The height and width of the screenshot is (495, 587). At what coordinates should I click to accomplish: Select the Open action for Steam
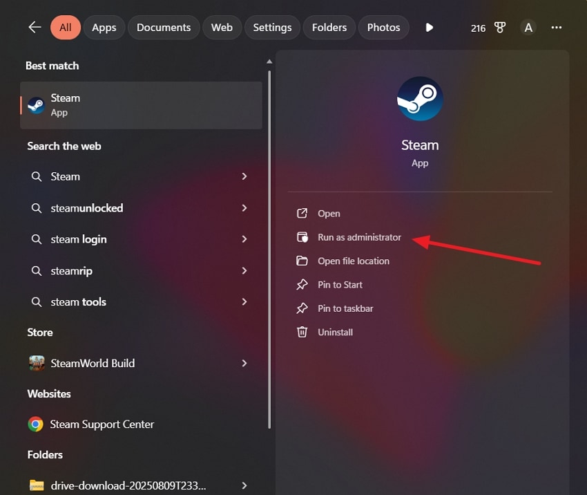(329, 213)
